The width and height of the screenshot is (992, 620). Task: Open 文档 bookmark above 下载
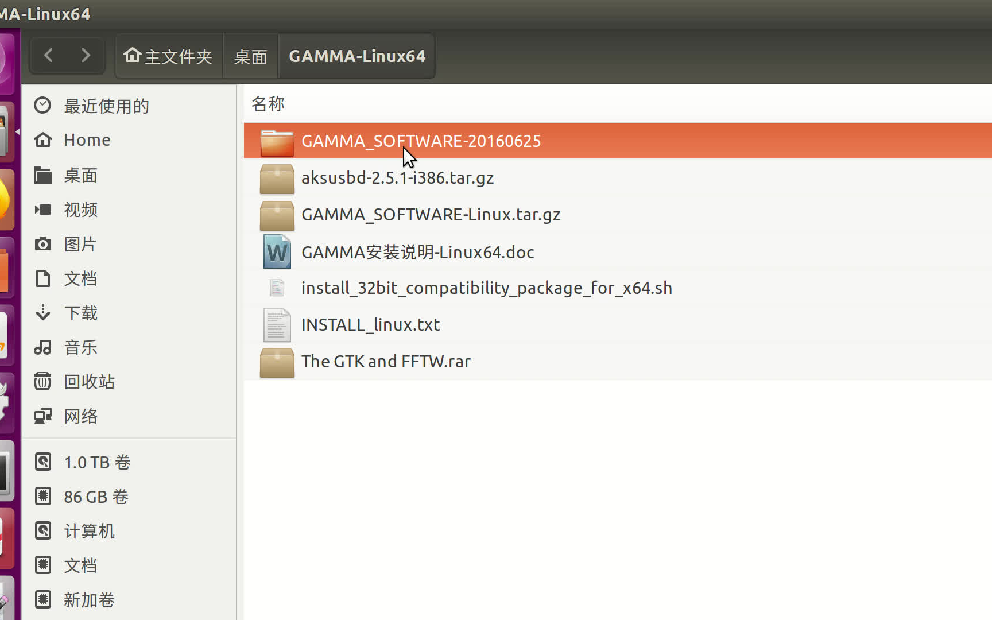(x=80, y=278)
